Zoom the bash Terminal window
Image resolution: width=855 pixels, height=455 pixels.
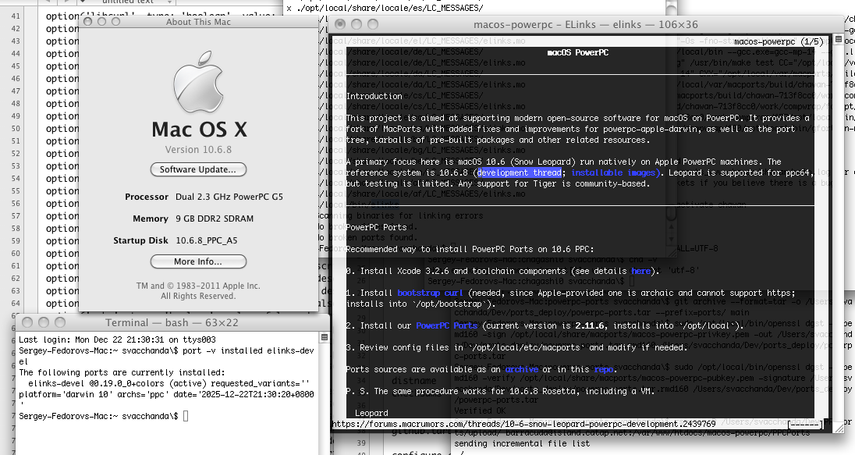[60, 322]
